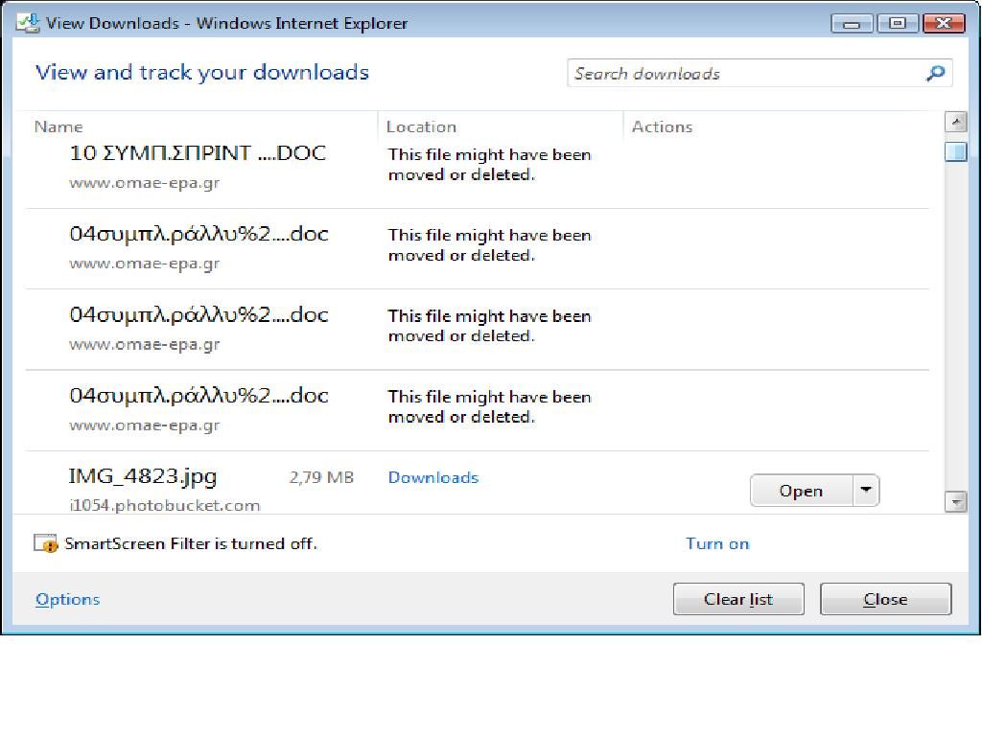Click the vertical scrollbar thumb

coord(955,151)
